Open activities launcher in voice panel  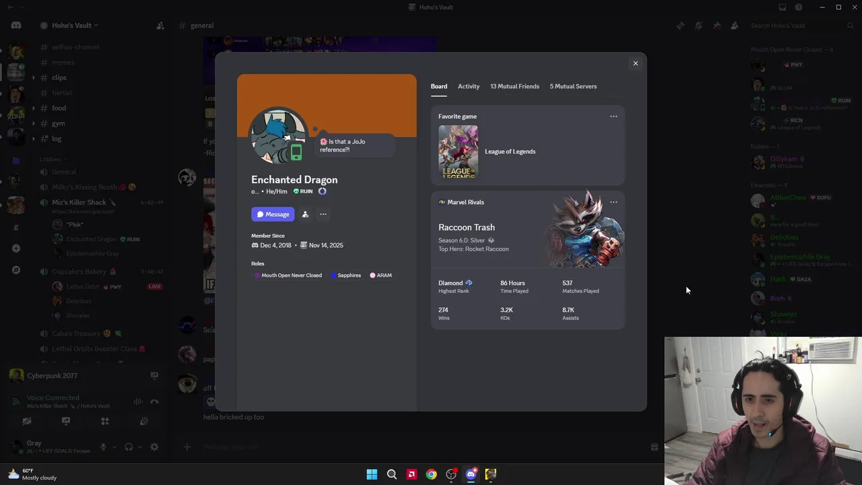105,421
